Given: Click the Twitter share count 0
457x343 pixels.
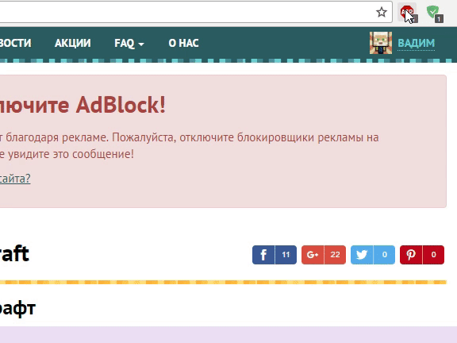Looking at the screenshot, I should click(384, 255).
